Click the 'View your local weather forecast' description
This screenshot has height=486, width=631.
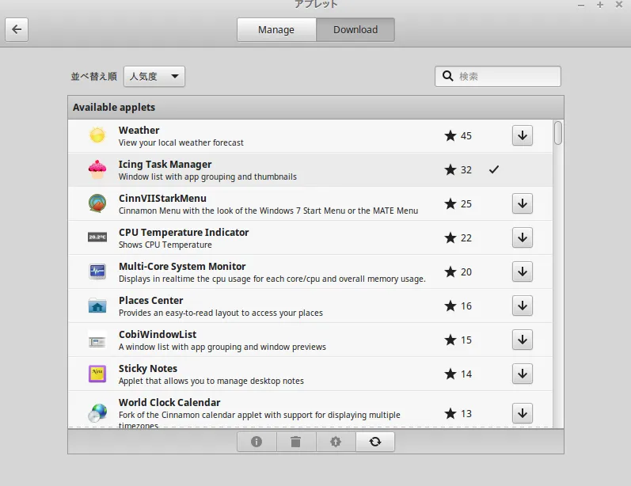(181, 142)
